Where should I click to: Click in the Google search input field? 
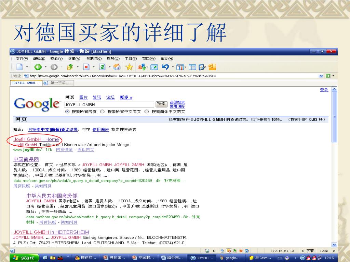[109, 104]
